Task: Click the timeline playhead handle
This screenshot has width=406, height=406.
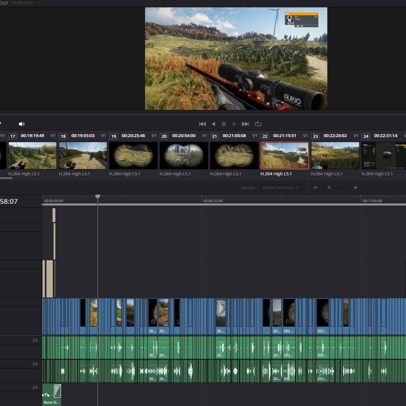Action: [x=98, y=197]
